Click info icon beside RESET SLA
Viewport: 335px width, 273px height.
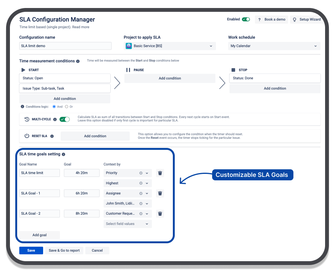point(52,136)
